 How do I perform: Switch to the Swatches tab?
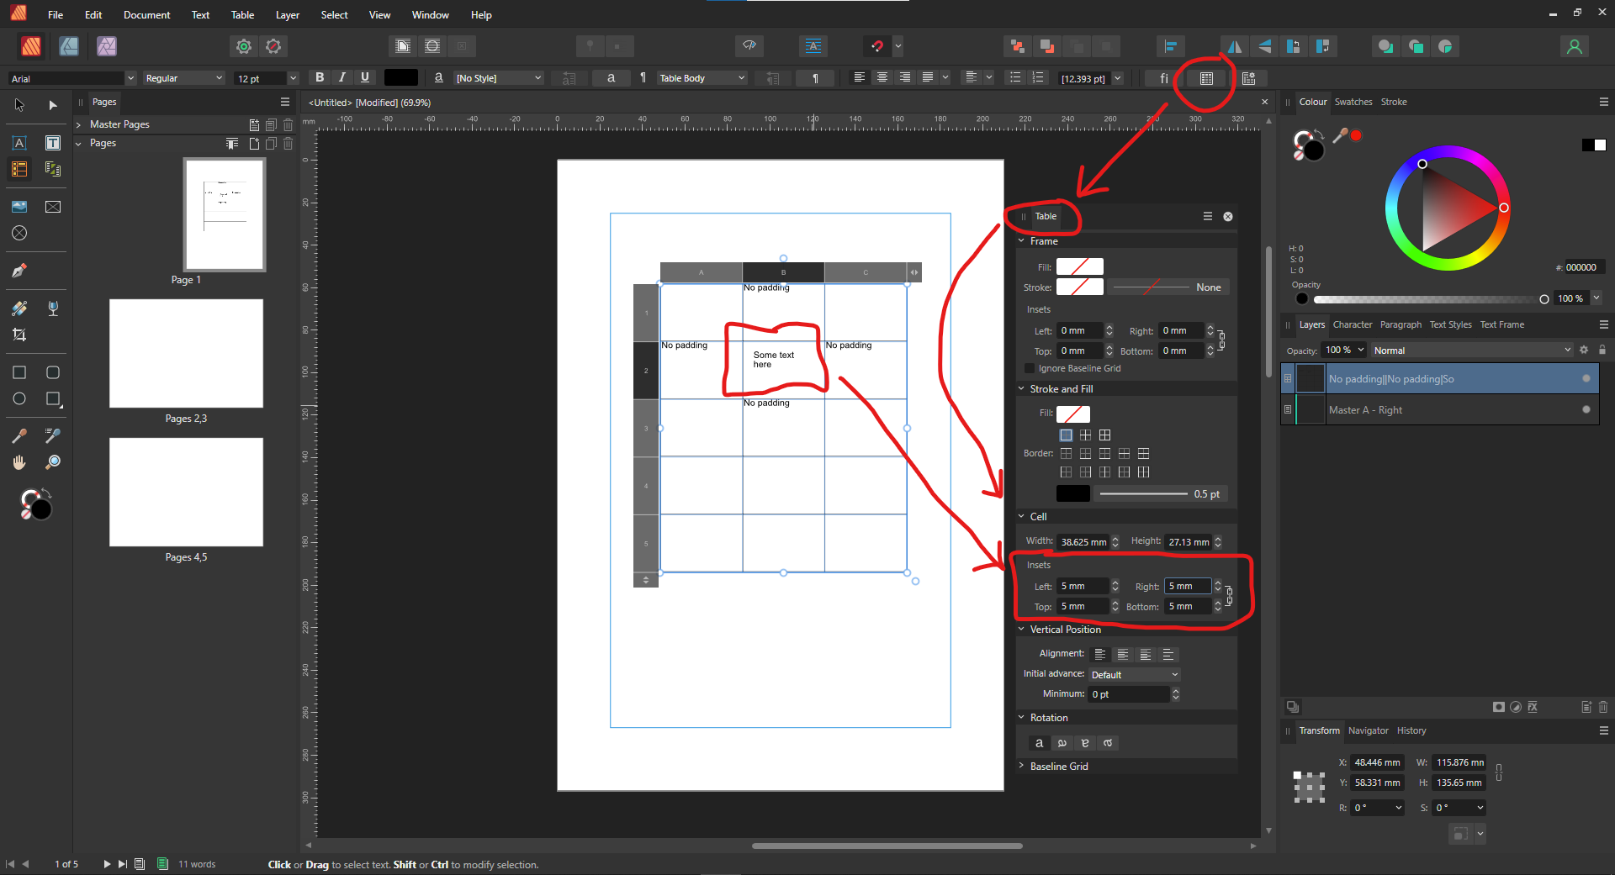pyautogui.click(x=1353, y=102)
